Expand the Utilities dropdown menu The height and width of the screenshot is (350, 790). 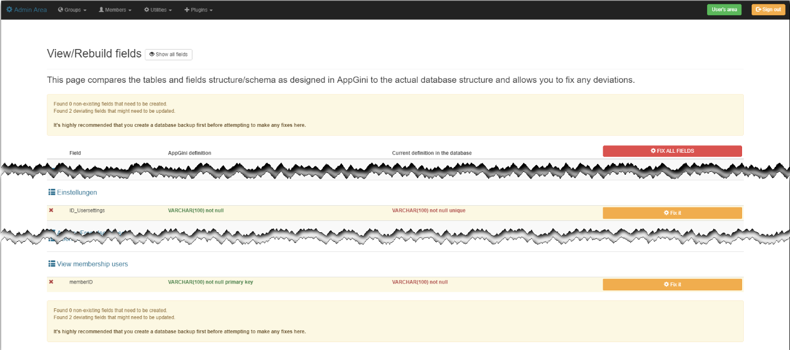[158, 10]
